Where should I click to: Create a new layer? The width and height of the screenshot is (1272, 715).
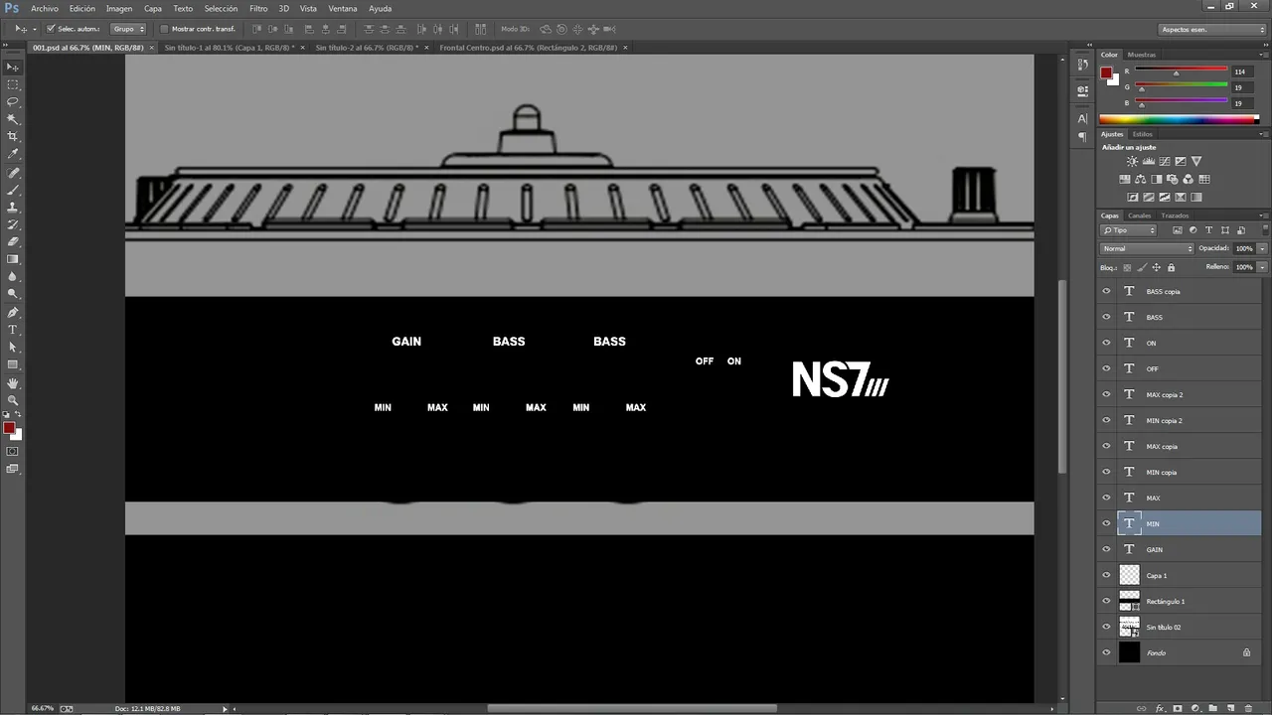tap(1231, 708)
